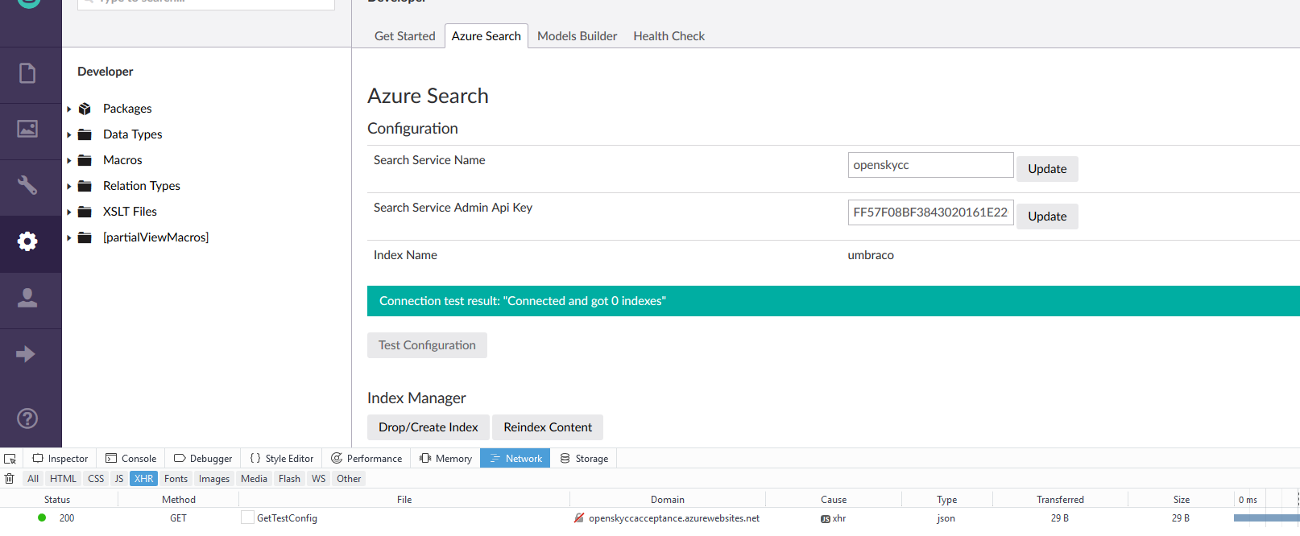
Task: Sort requests by Domain column header
Action: pyautogui.click(x=668, y=500)
